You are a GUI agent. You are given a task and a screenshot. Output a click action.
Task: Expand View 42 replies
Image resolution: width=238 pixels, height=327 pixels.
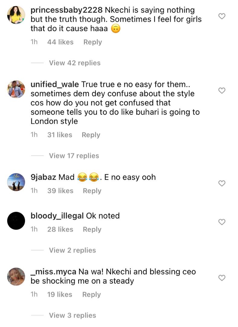coord(75,63)
